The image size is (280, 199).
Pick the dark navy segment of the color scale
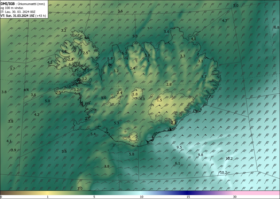coord(186,193)
